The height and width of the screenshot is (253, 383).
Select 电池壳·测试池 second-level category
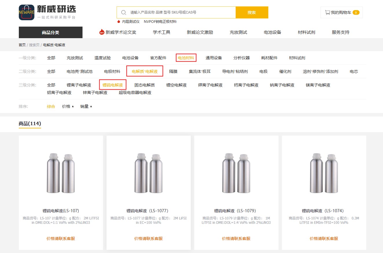coord(80,71)
